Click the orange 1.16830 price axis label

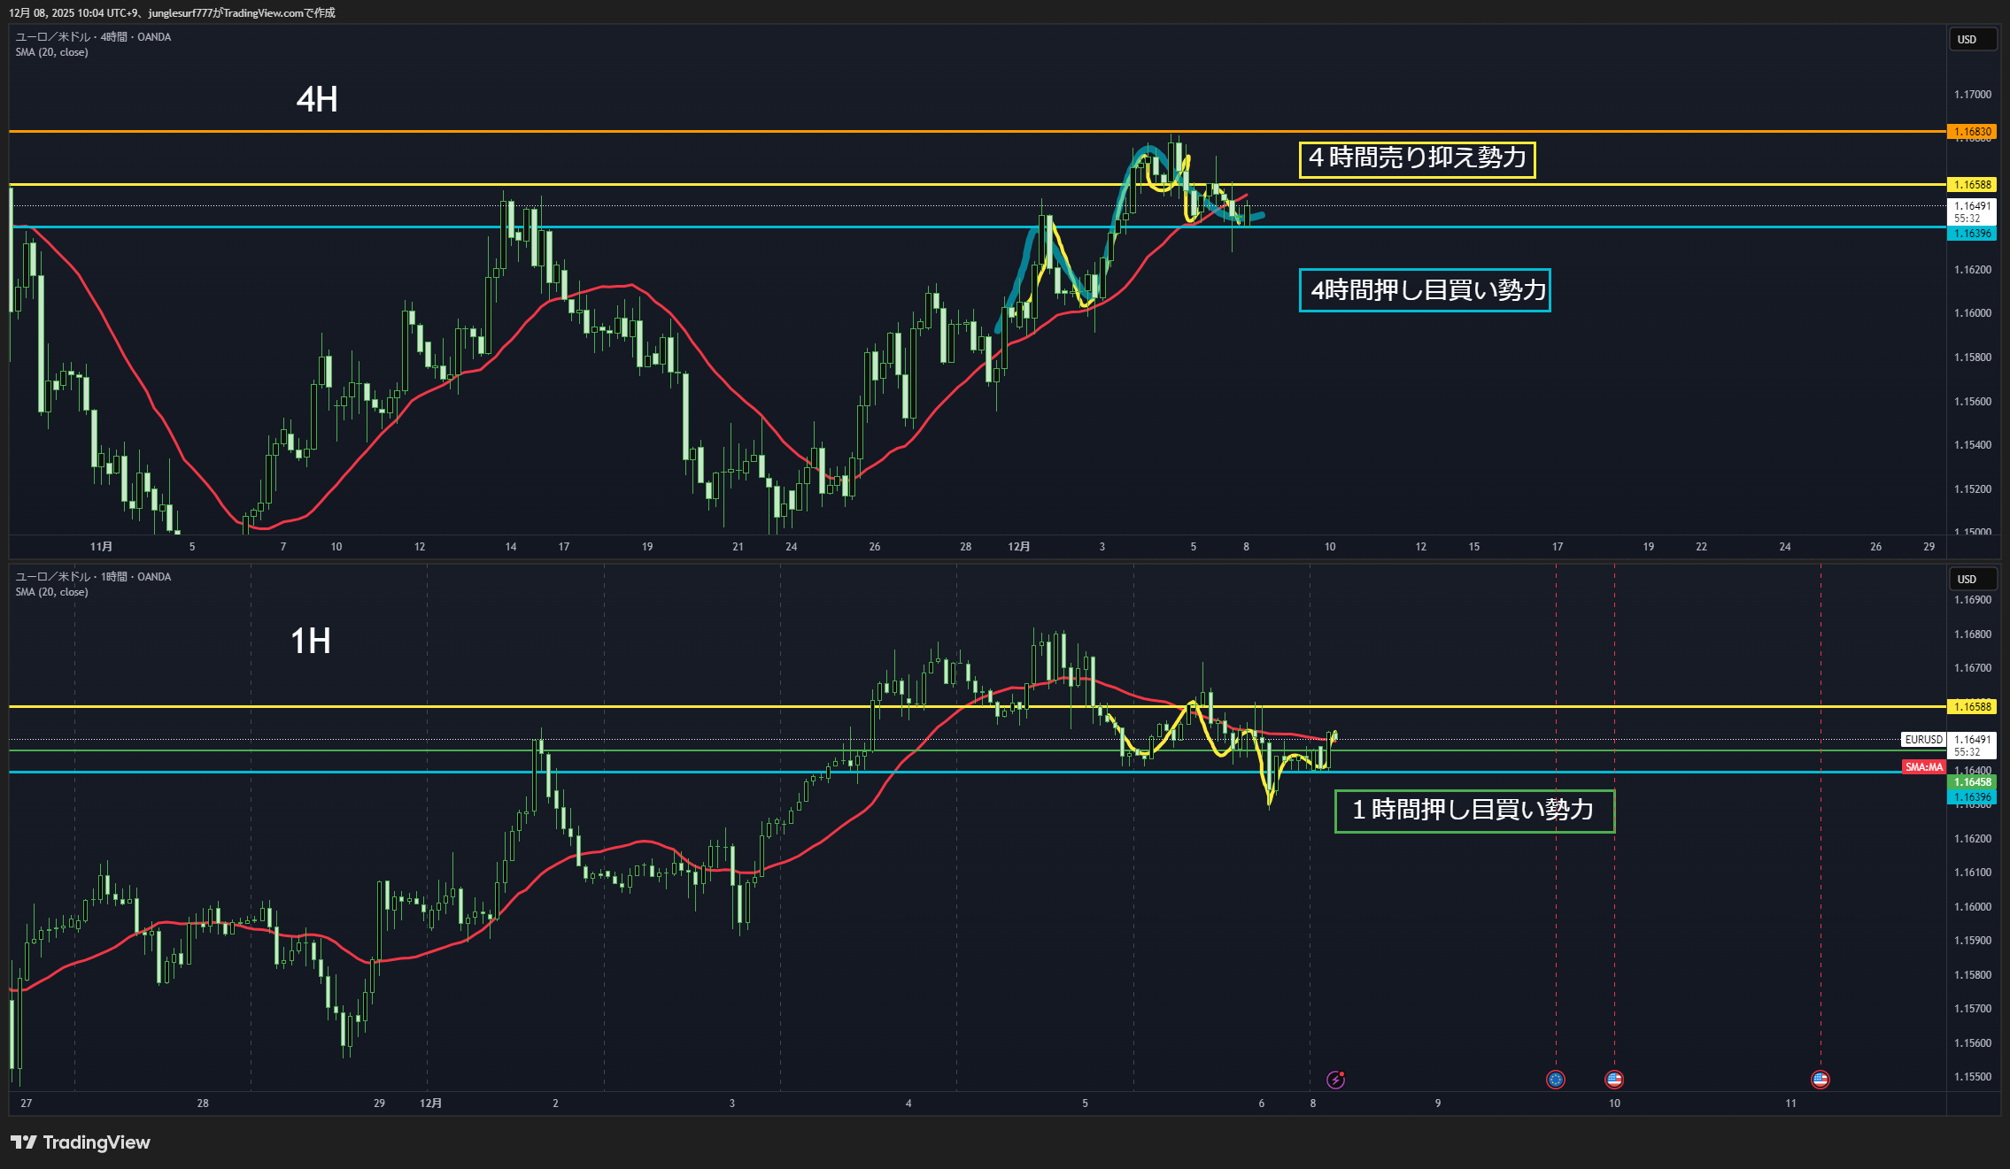1972,132
